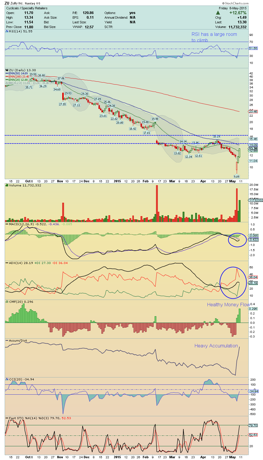Click the CCI -34.94 axis tag
263x460 pixels.
point(253,391)
